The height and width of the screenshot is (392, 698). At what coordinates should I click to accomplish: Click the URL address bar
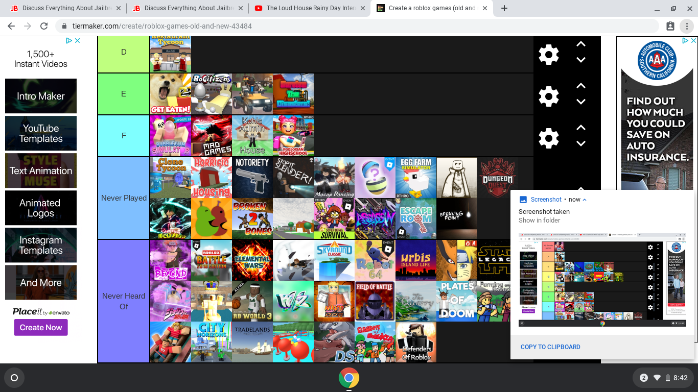point(358,26)
